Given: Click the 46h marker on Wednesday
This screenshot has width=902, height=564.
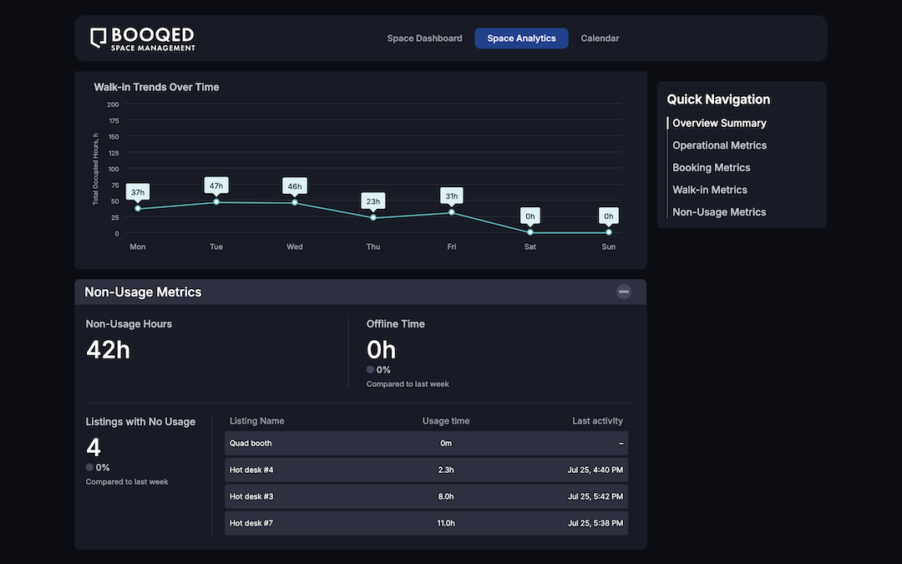Looking at the screenshot, I should [x=294, y=201].
